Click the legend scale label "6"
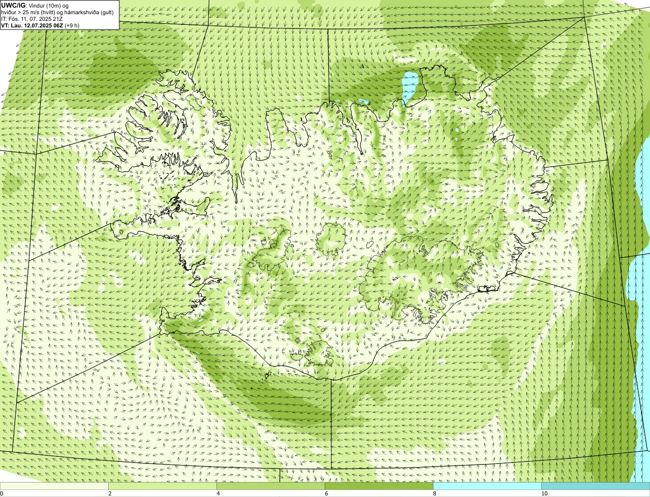 pyautogui.click(x=326, y=493)
